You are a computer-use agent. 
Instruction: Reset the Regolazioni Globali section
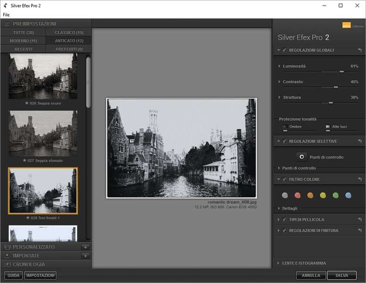point(360,50)
